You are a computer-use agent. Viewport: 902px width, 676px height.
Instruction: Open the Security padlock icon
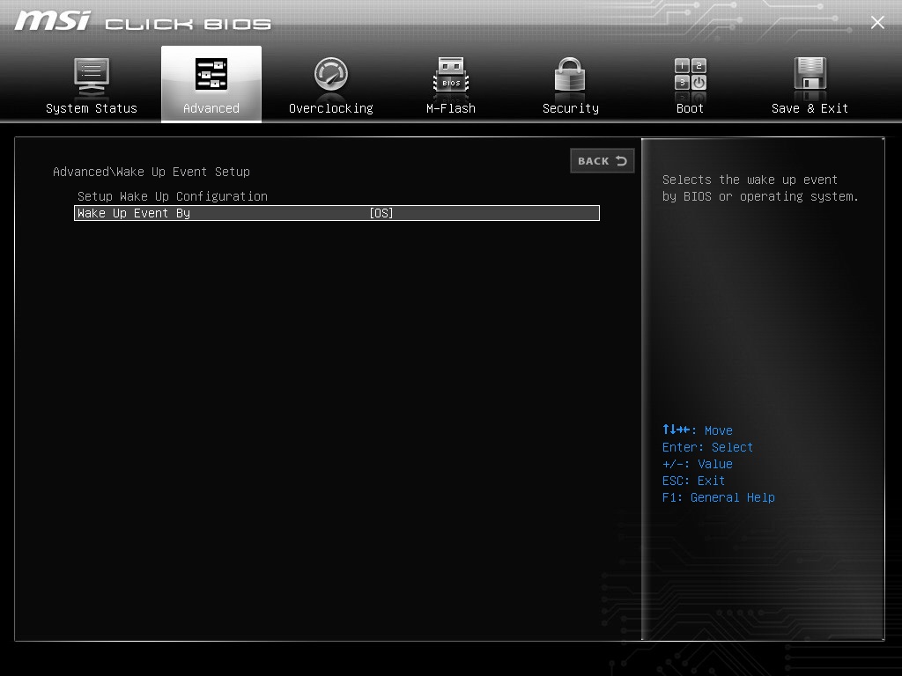click(x=570, y=74)
